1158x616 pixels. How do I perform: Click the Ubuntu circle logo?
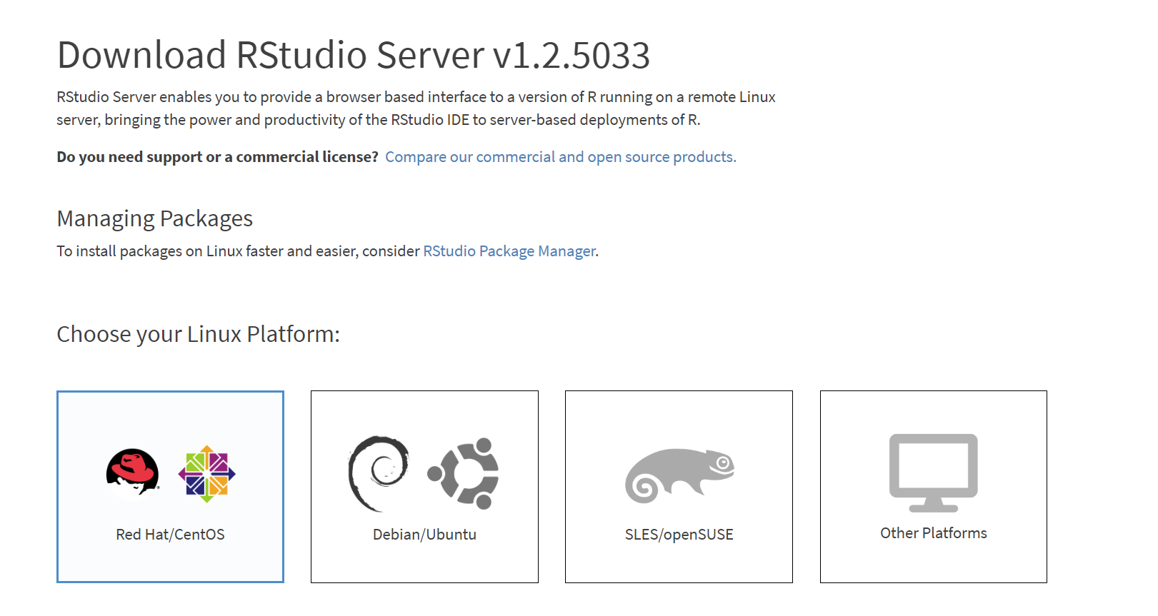coord(464,473)
